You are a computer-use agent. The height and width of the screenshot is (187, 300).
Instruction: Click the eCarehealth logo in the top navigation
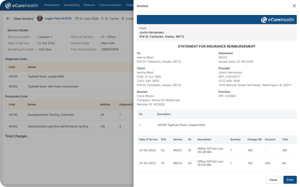point(22,6)
